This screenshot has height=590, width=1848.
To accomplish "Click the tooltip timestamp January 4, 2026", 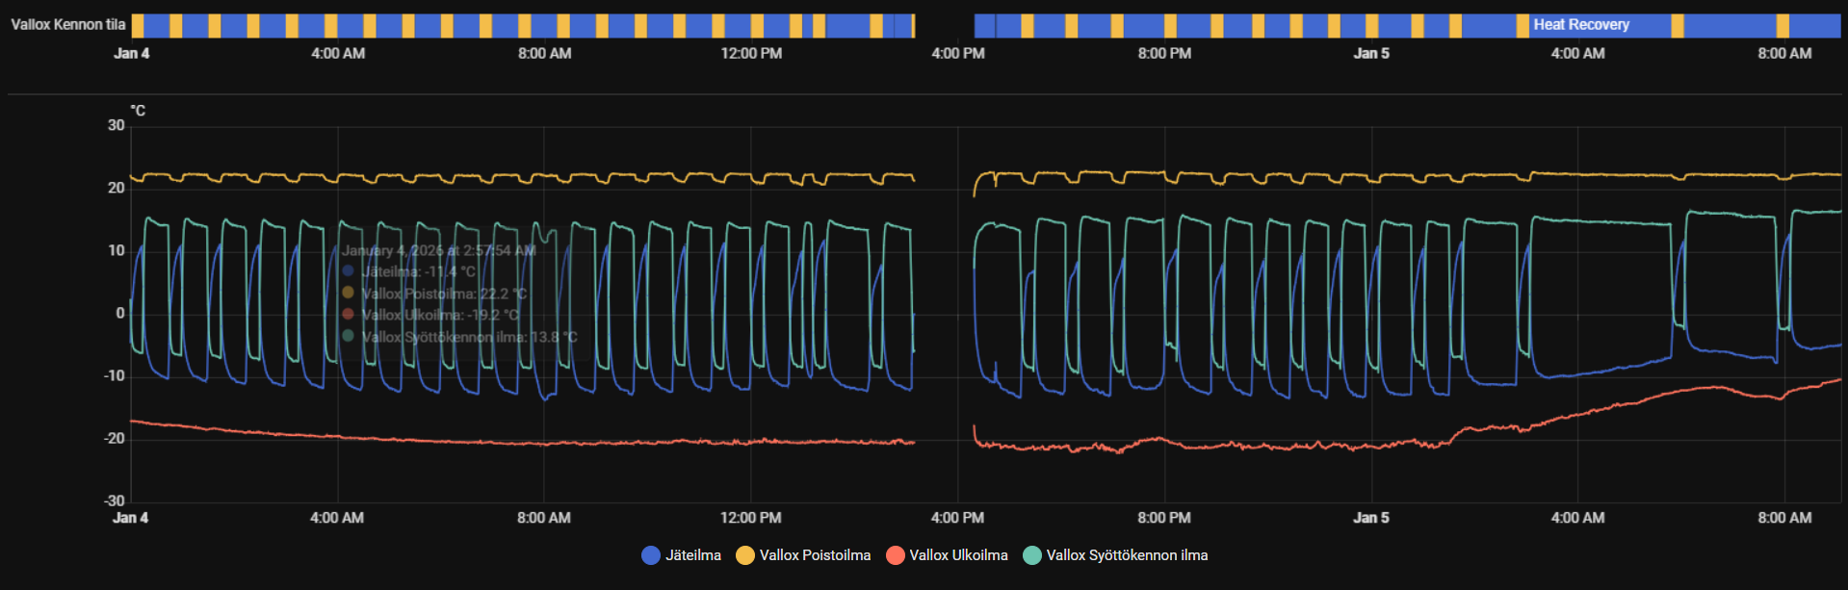I will pos(438,250).
